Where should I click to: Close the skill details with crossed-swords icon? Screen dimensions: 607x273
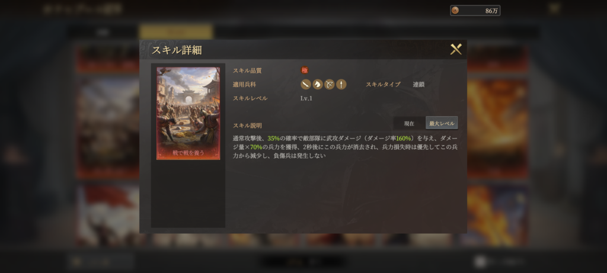pos(456,49)
